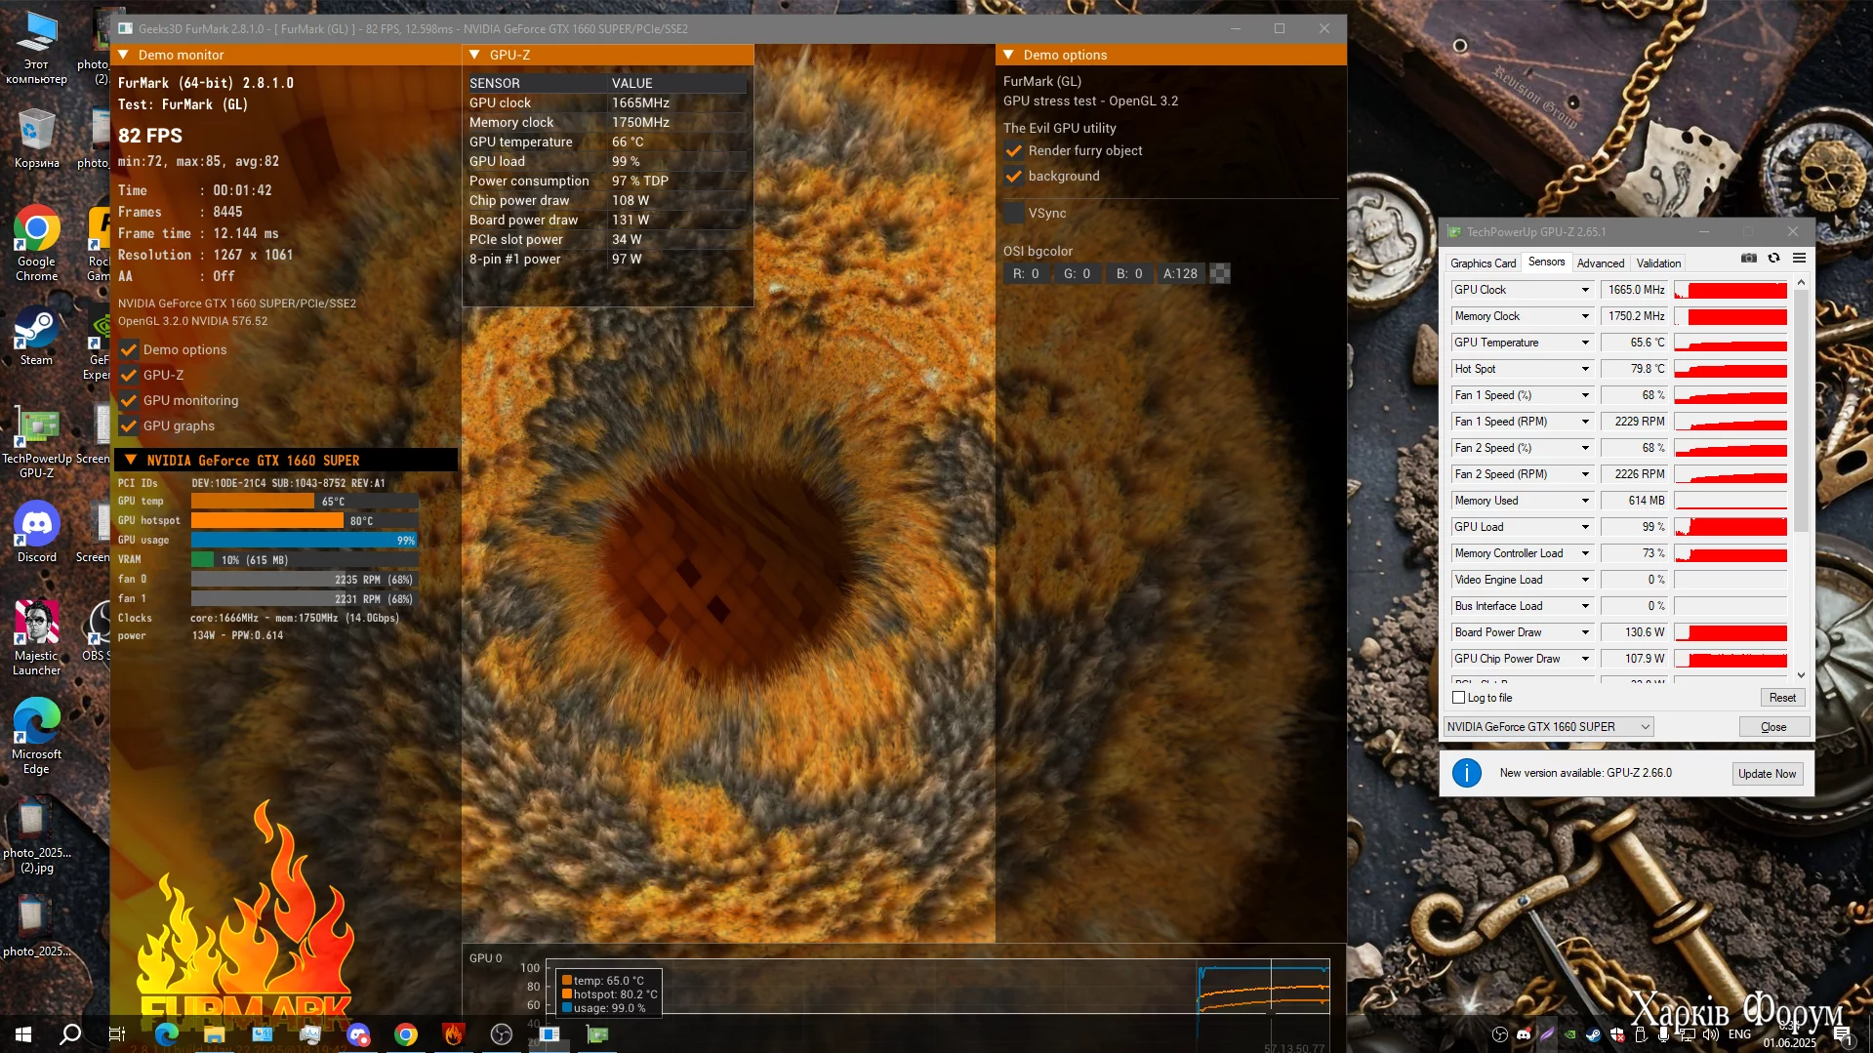This screenshot has width=1873, height=1053.
Task: Click the Steam icon in system tray
Action: click(x=1593, y=1034)
